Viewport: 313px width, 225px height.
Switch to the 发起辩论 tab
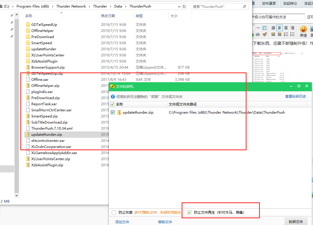coord(290,3)
